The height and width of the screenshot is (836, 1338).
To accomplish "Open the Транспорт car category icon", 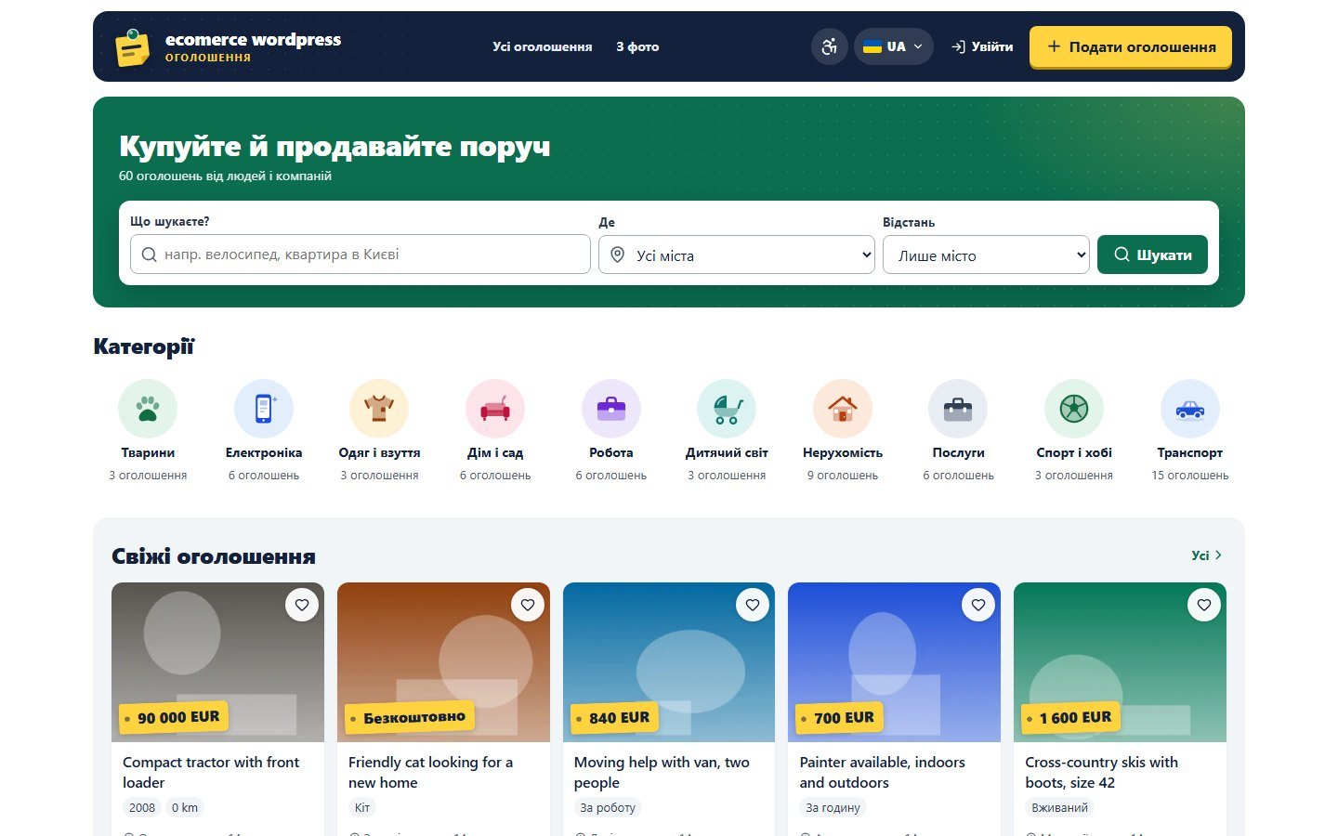I will tap(1190, 409).
